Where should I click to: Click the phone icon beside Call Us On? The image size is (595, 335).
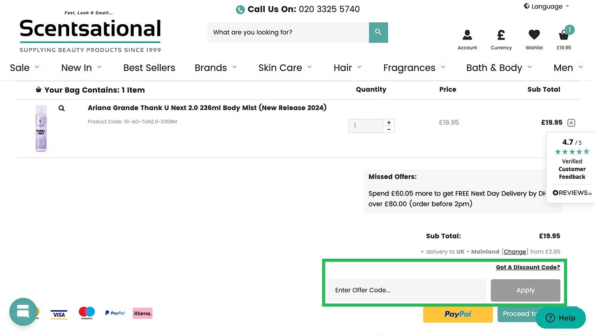point(240,9)
